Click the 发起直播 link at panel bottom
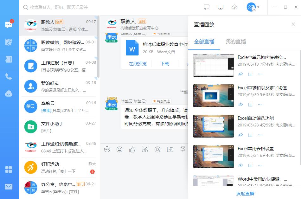Image resolution: width=301 pixels, height=199 pixels. pyautogui.click(x=245, y=193)
